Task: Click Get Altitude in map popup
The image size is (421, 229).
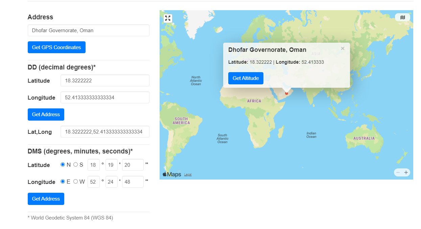Action: coord(246,78)
